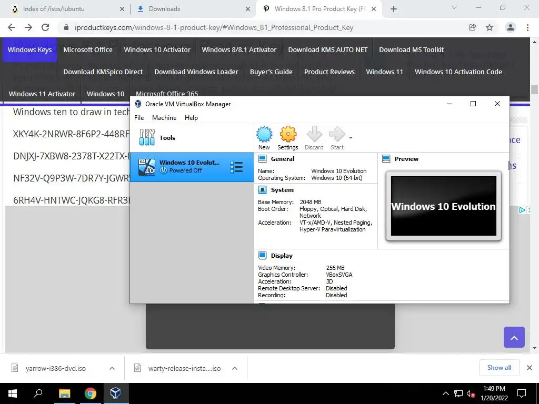
Task: Open Windows 11 nav link
Action: coord(384,72)
